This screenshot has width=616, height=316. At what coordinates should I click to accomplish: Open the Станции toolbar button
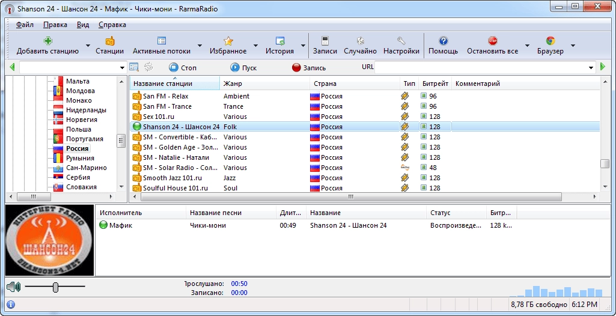click(109, 46)
